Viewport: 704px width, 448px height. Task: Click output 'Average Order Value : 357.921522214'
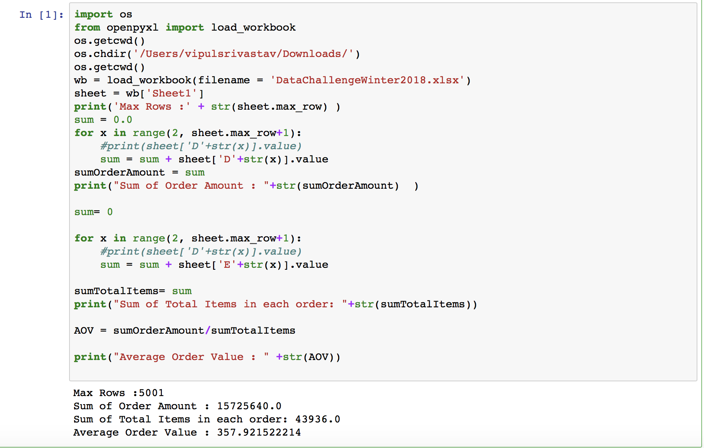click(187, 432)
